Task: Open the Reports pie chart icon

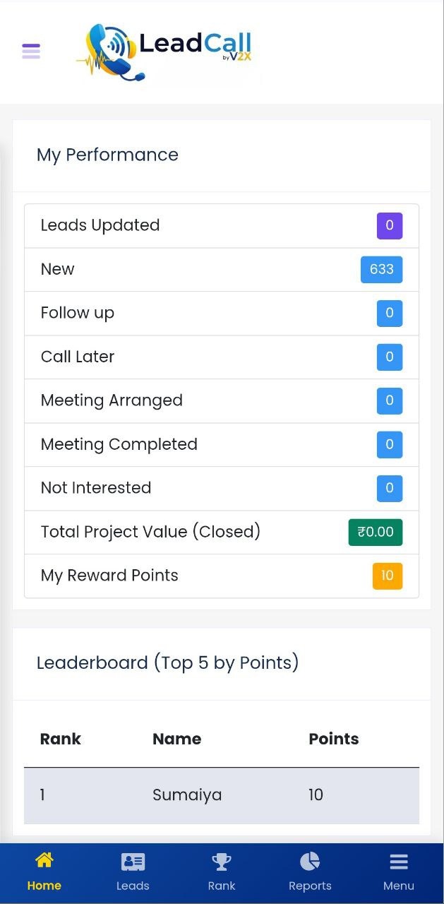Action: coord(310,862)
